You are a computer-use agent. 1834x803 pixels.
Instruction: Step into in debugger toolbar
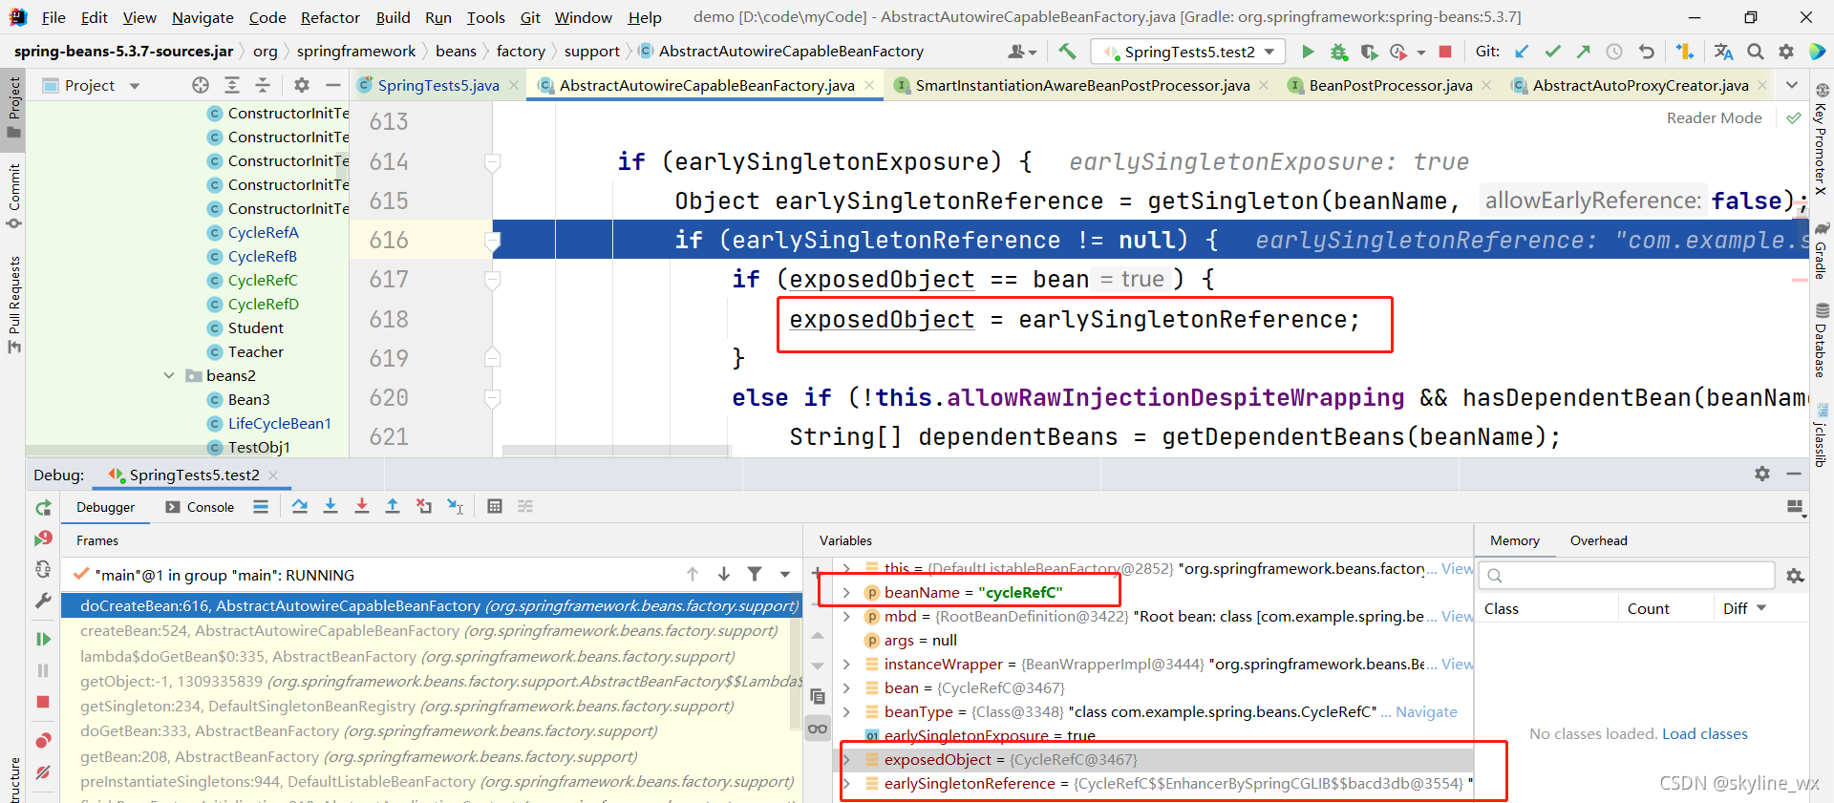pos(331,506)
